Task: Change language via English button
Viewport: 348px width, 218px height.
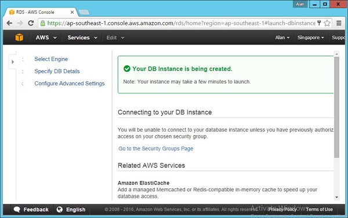Action: [x=71, y=209]
